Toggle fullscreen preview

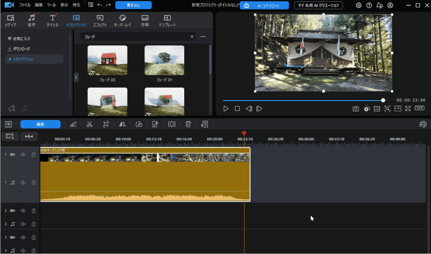408,109
